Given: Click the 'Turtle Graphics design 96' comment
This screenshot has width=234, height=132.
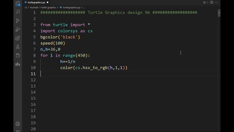Looking at the screenshot, I should (x=118, y=12).
